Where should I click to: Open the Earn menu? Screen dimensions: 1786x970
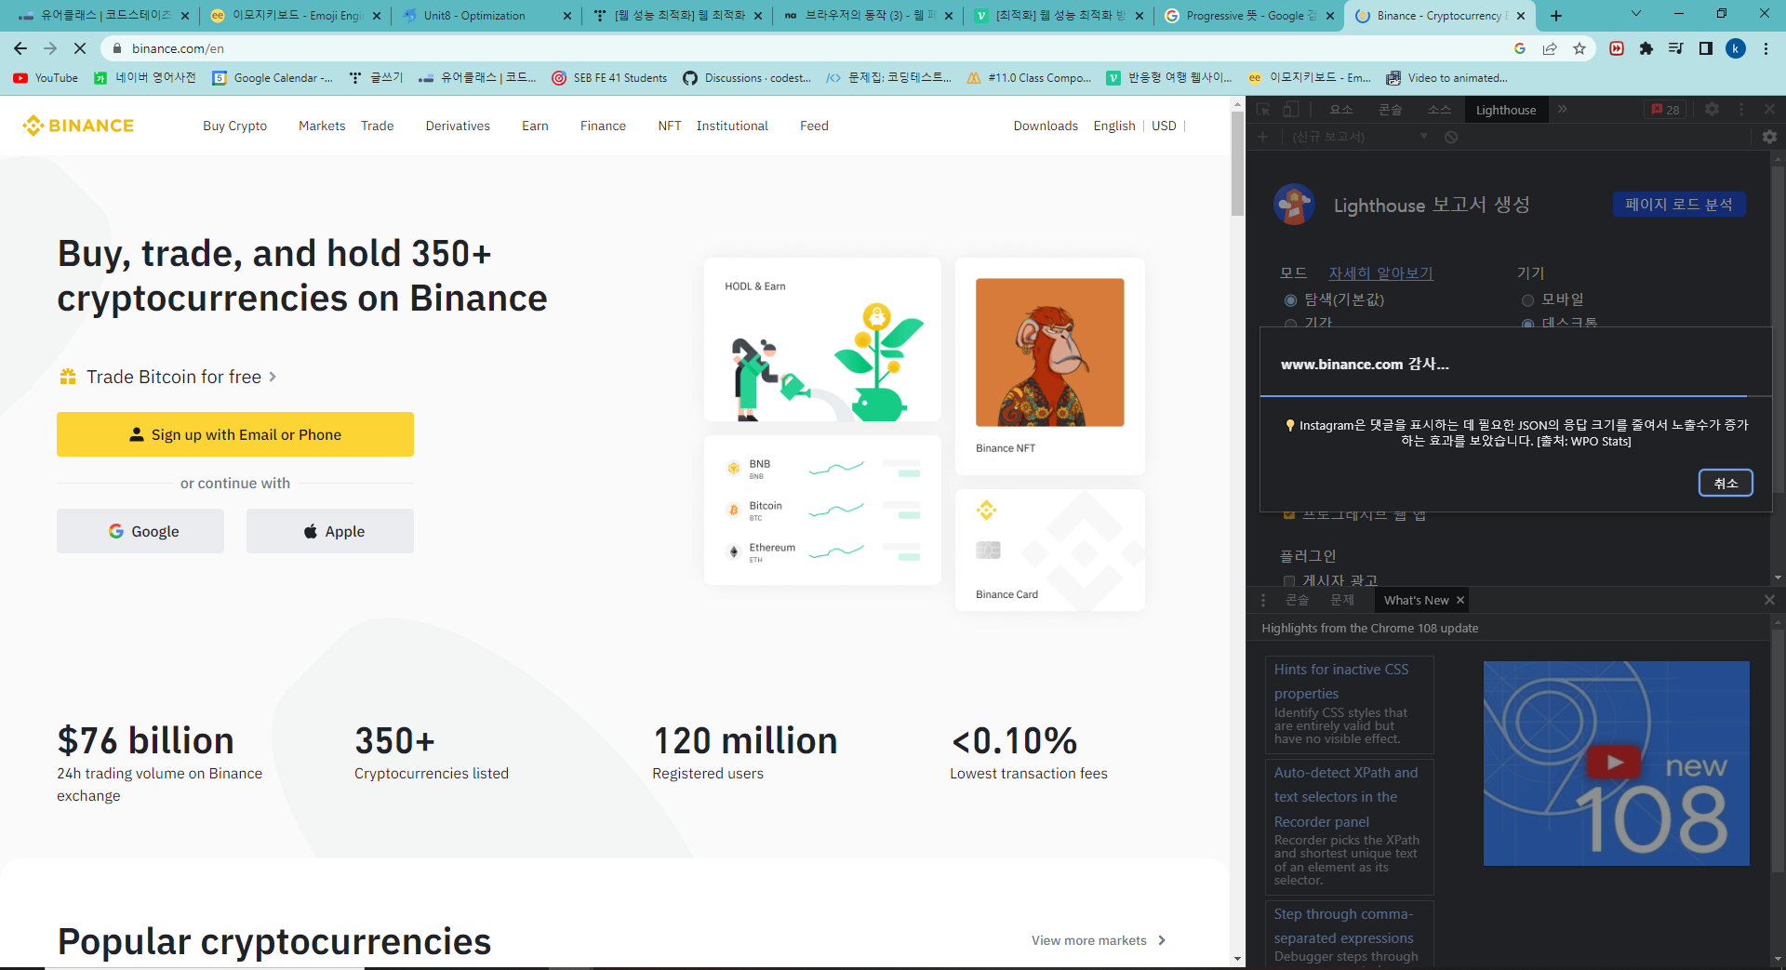535,126
